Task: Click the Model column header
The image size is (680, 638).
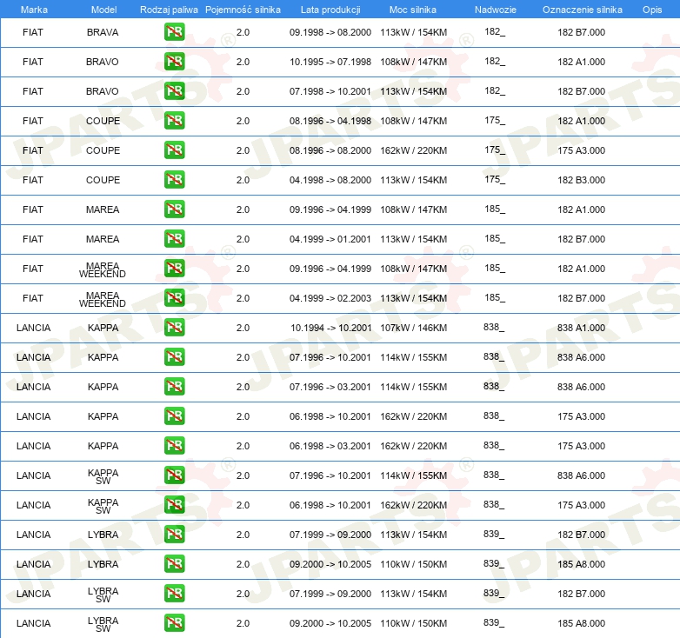Action: coord(104,10)
